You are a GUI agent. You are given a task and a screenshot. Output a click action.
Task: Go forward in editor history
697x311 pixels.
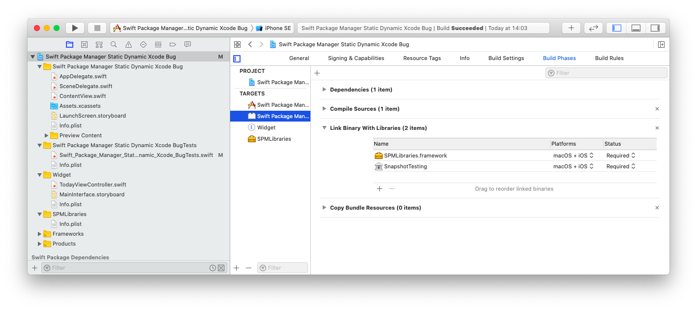coord(261,44)
